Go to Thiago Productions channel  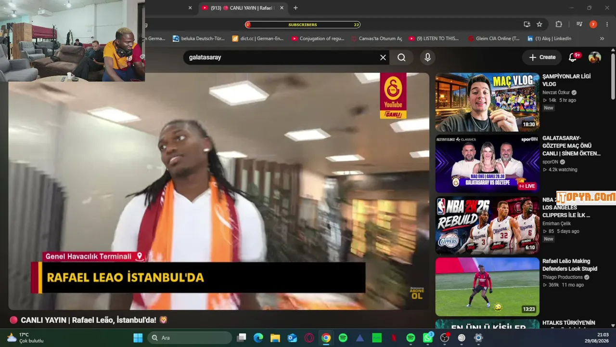pos(563,277)
